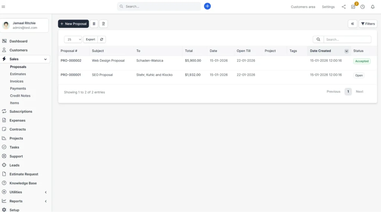Click the Open status badge
Screen dimensions: 381x212
359,76
